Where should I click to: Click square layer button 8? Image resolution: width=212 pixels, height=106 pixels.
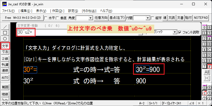(x=209, y=28)
